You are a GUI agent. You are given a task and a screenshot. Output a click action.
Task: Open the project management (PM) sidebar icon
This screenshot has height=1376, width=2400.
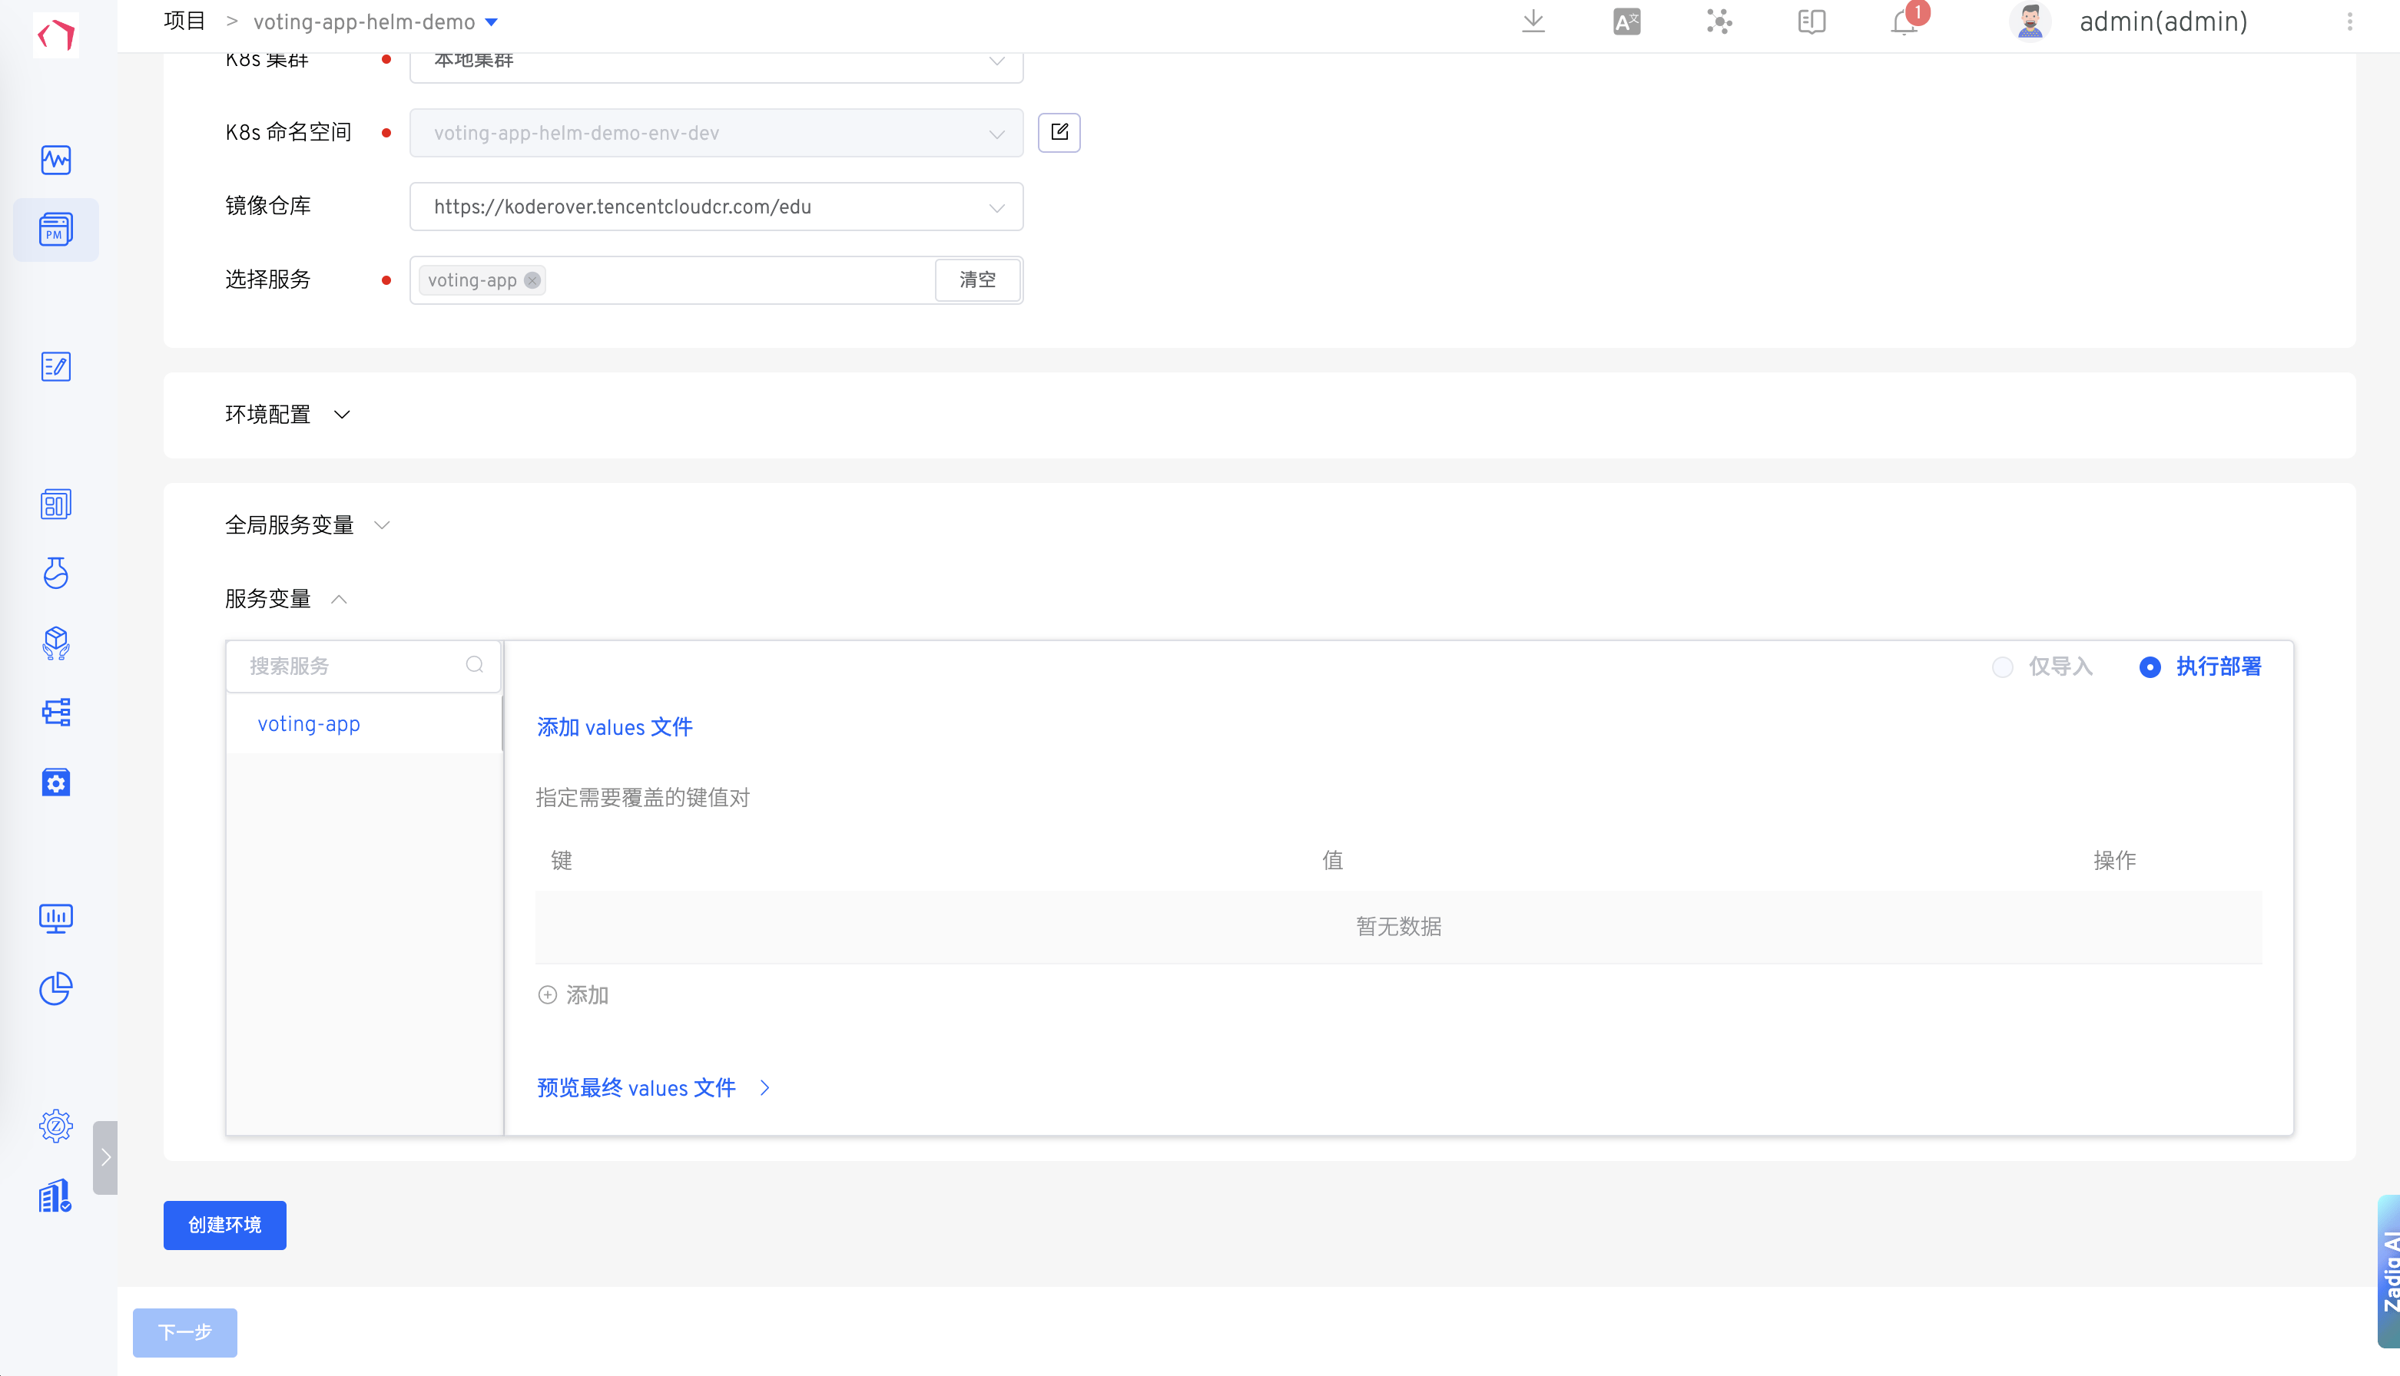tap(56, 230)
